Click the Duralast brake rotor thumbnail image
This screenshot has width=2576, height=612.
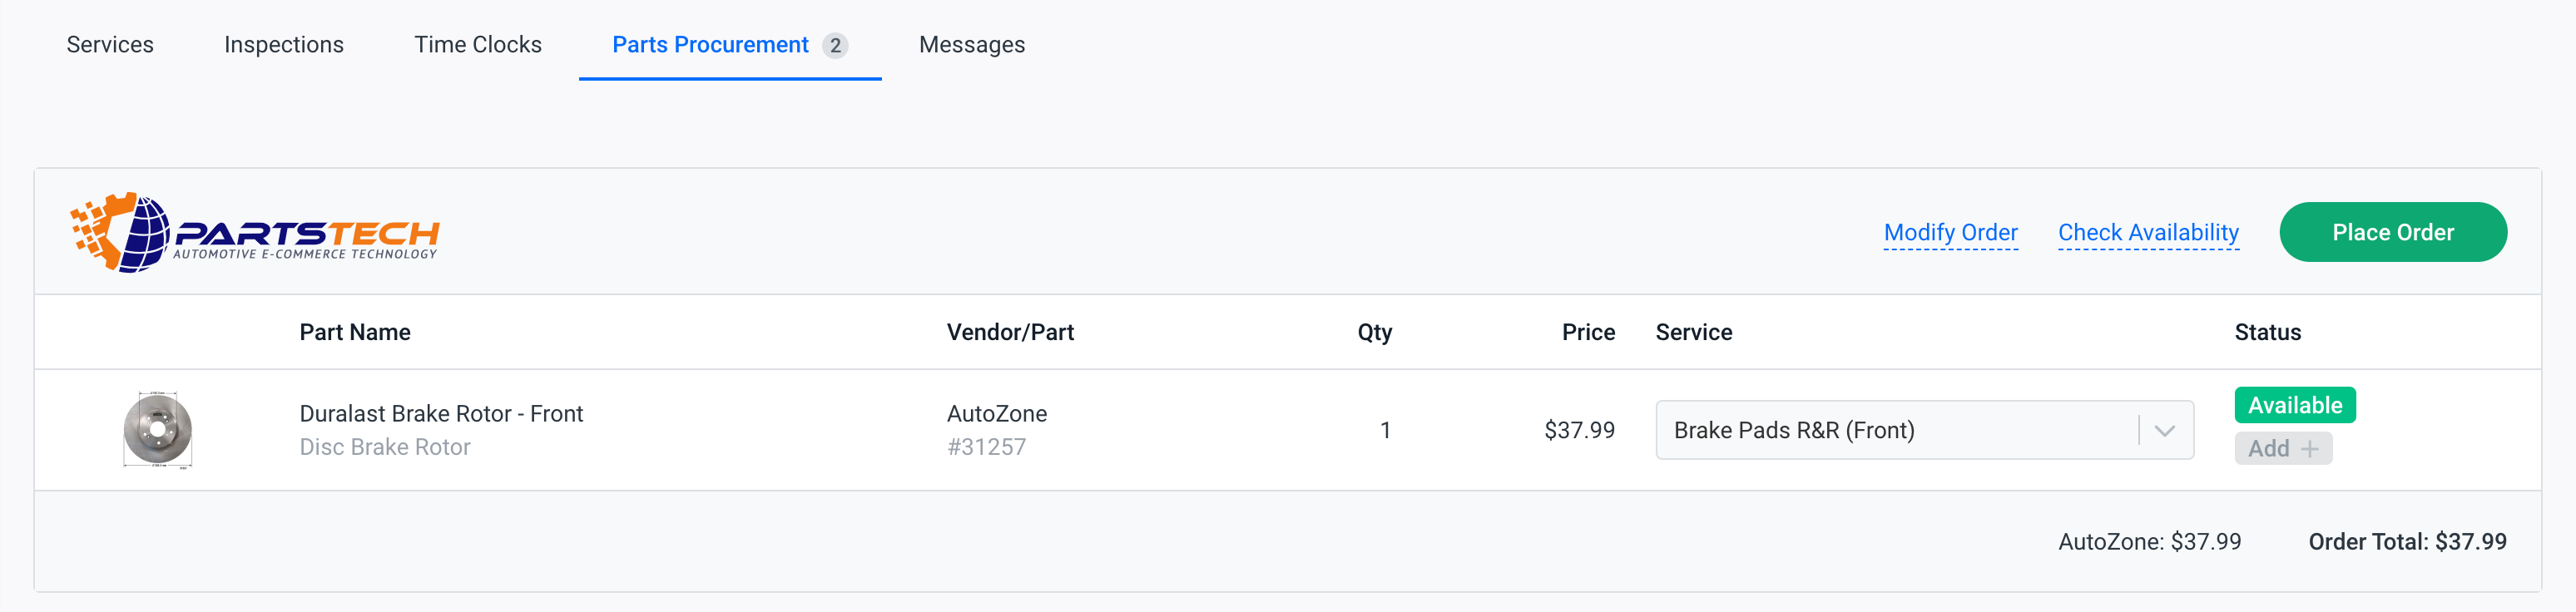160,429
